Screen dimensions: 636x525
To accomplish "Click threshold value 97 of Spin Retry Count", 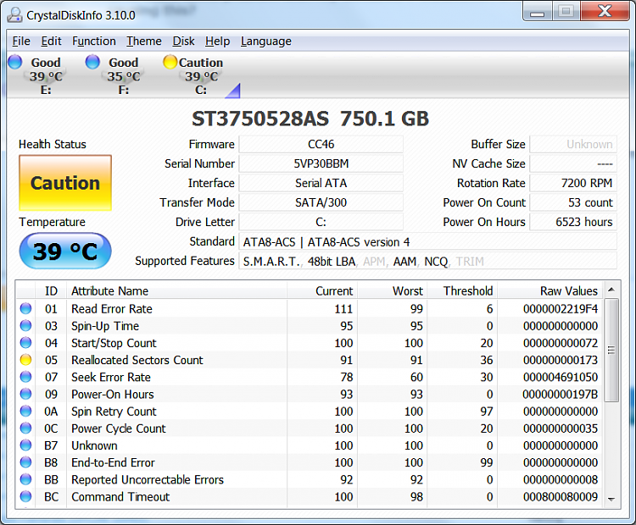I will [x=487, y=412].
